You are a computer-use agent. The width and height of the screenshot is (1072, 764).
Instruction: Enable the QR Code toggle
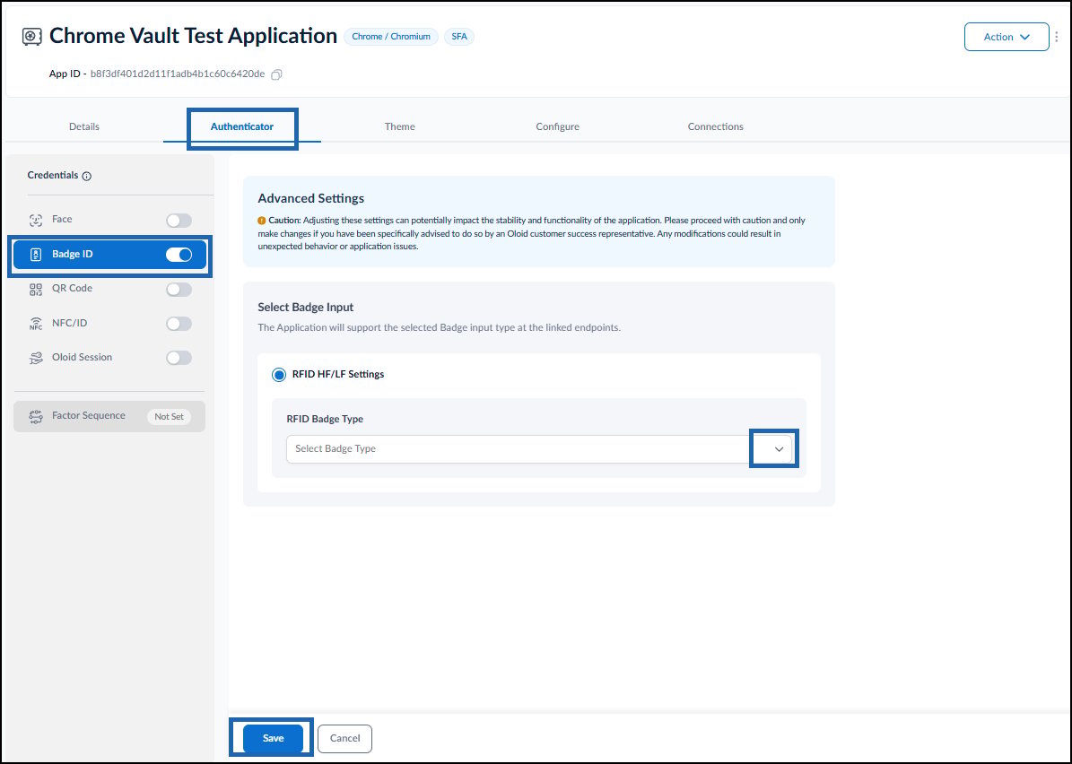[179, 289]
